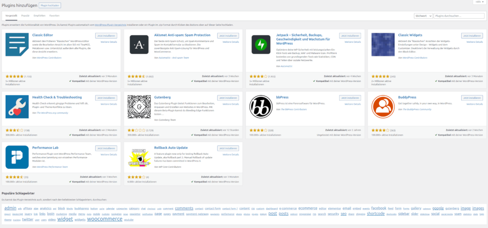Open the Stichwort search type dropdown
The image size is (488, 228).
pyautogui.click(x=423, y=16)
